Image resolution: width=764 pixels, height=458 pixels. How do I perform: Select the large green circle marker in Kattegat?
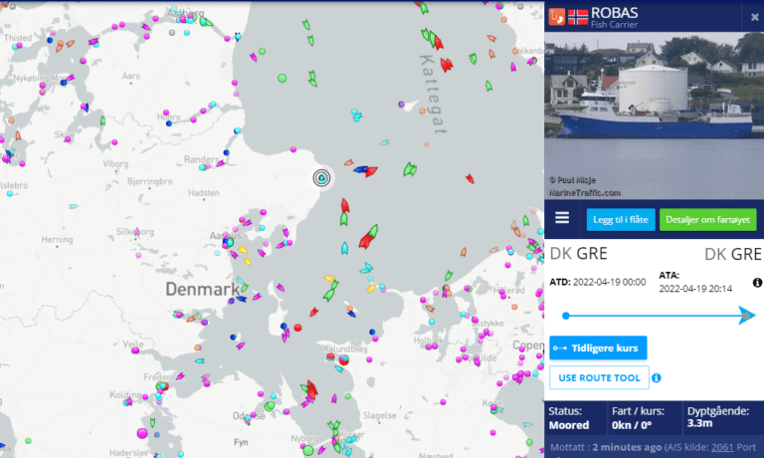pyautogui.click(x=283, y=78)
